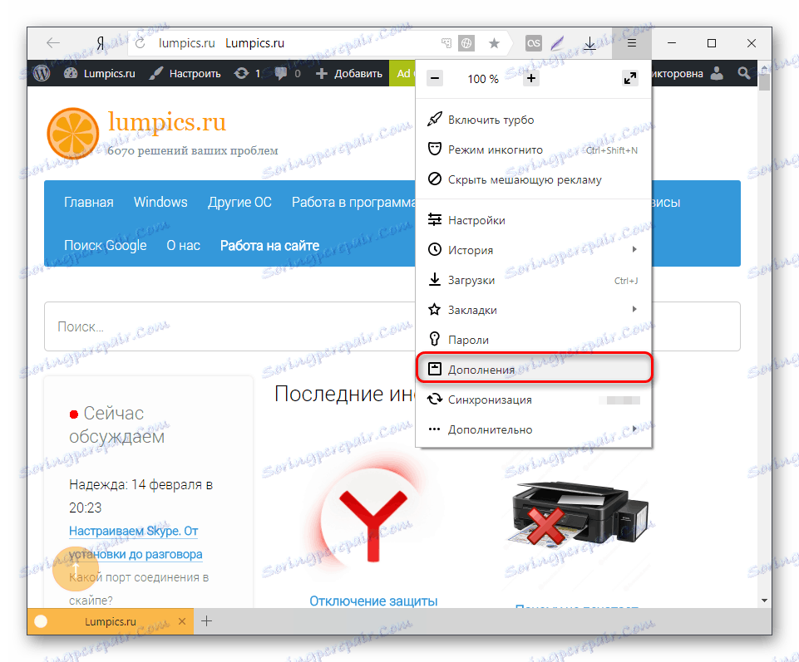Click the Поиск... search field
The width and height of the screenshot is (799, 662).
pos(229,326)
